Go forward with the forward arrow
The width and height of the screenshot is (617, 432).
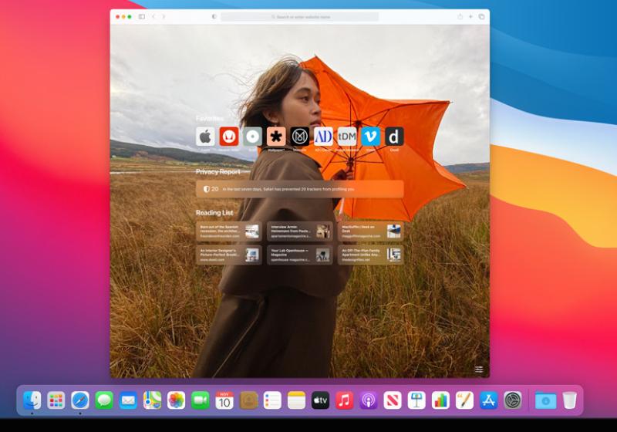pos(164,16)
